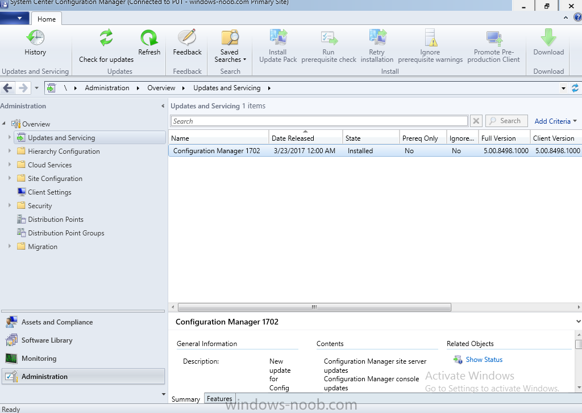Sort by Prereq Only column header
Viewport: 582px width, 413px height.
tap(423, 138)
